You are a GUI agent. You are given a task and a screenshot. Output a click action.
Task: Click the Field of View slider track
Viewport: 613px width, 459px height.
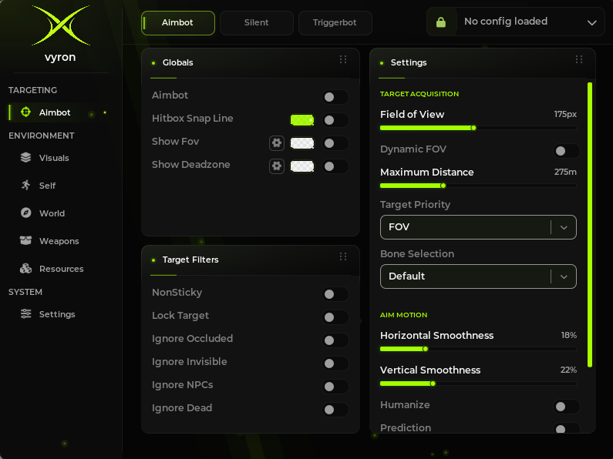478,128
